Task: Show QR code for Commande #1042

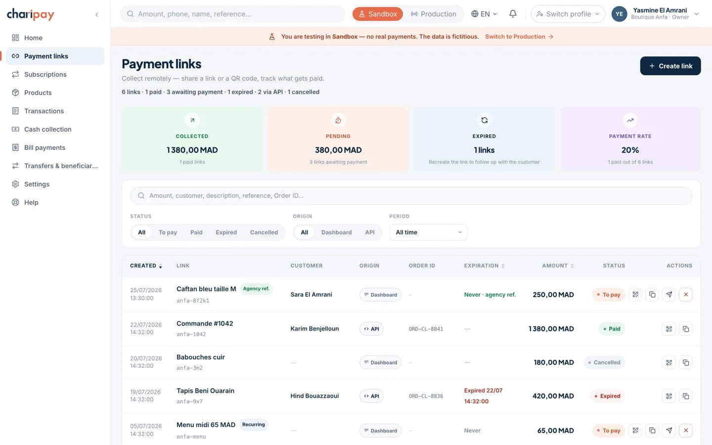Action: [x=669, y=329]
